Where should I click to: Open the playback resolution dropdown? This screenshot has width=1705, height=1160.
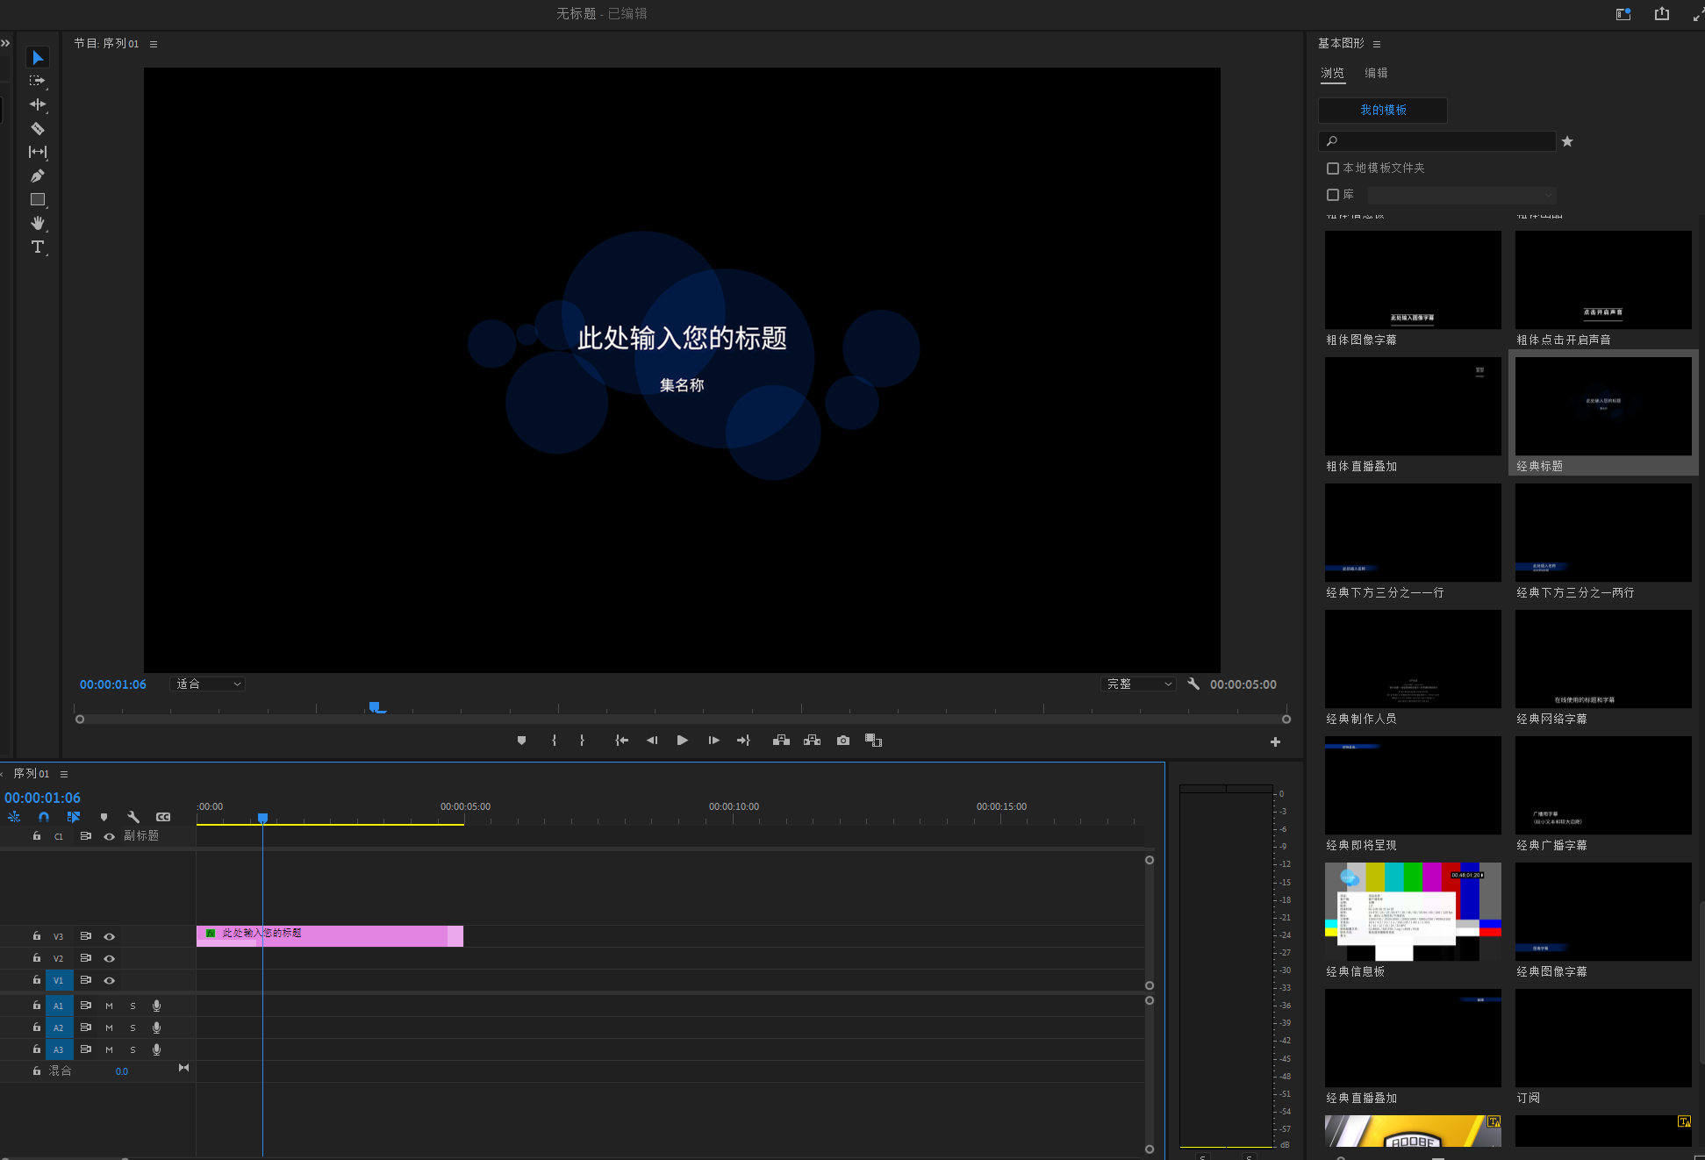pos(1138,684)
